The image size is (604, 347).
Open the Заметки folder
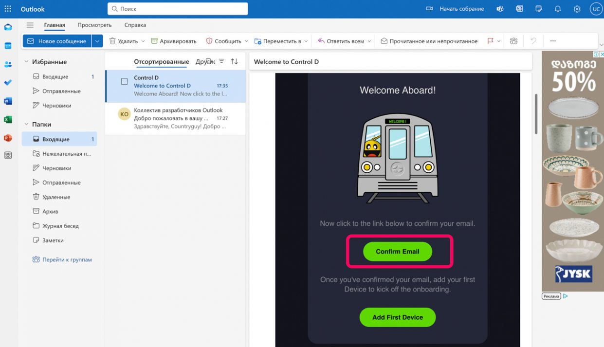pos(59,240)
